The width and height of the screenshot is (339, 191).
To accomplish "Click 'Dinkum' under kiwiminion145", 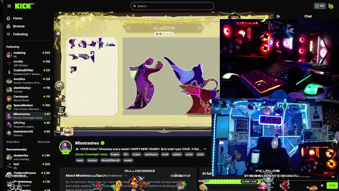I will [x=18, y=135].
